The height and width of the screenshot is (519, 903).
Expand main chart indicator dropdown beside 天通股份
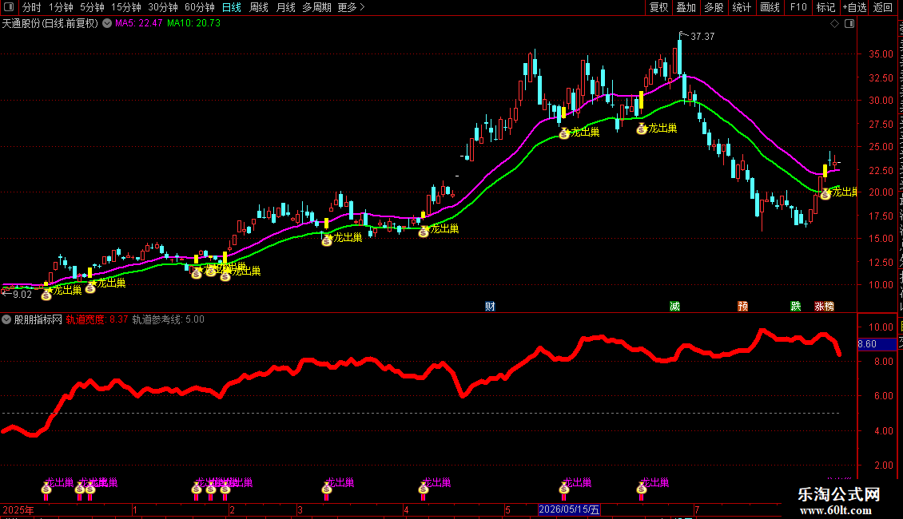pos(107,24)
